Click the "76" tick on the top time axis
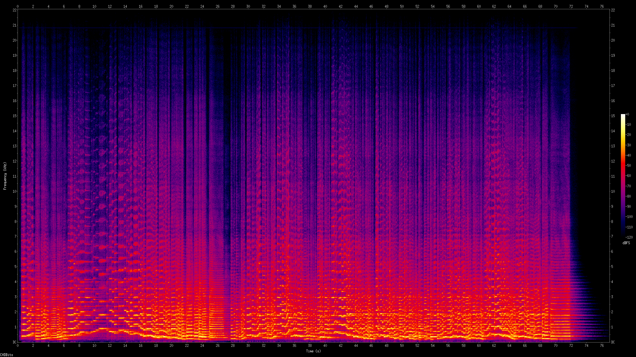636x357 pixels. tap(602, 6)
